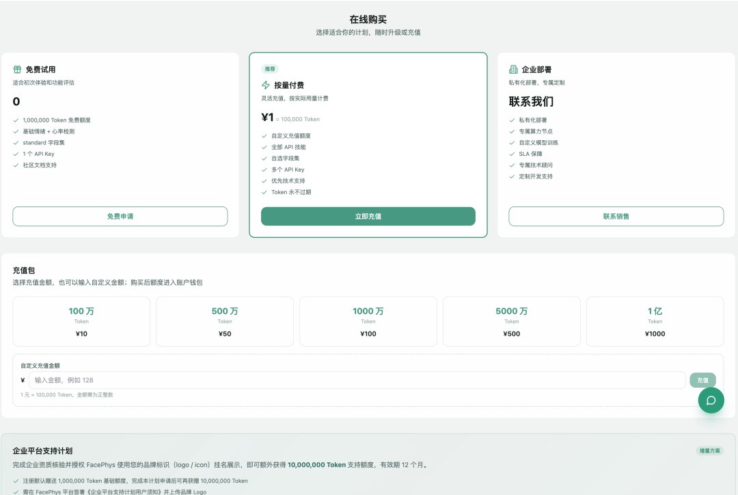738x495 pixels.
Task: Click the checkmark beside Token 永不过期
Action: click(x=264, y=192)
